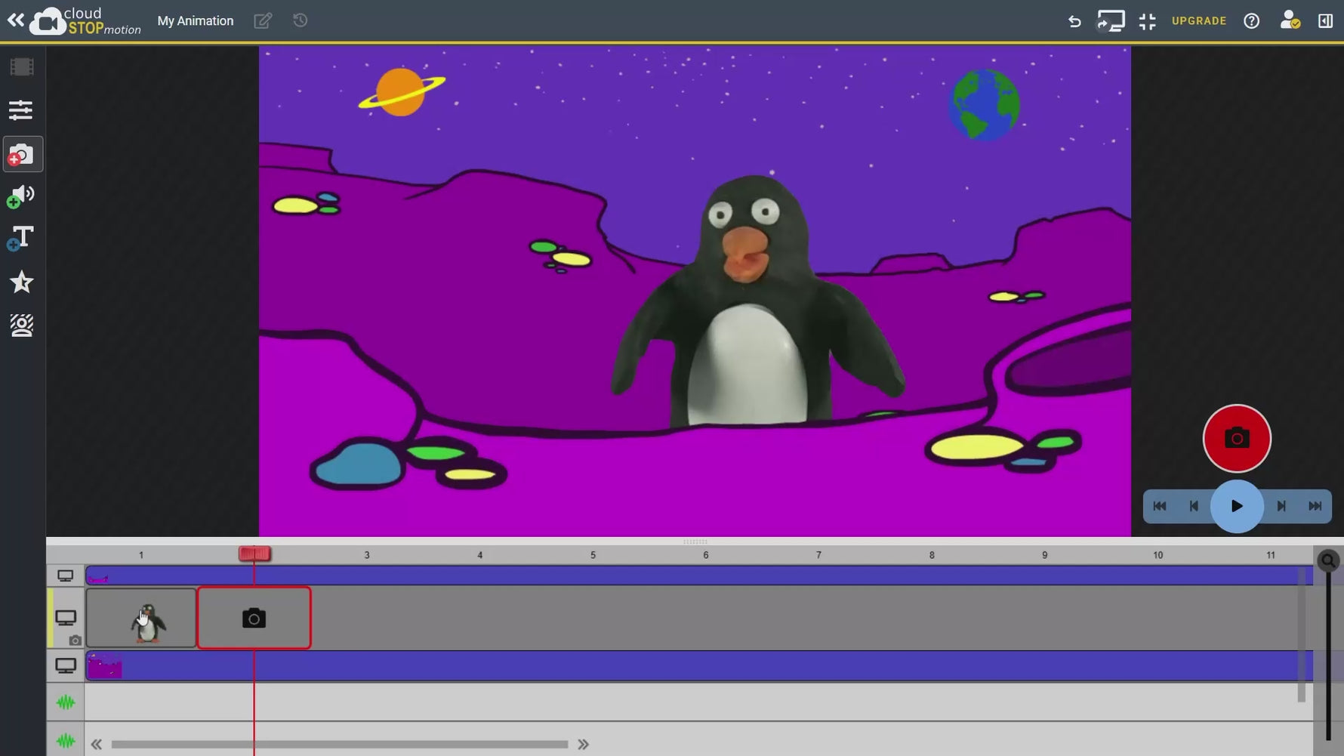Add a text element
The height and width of the screenshot is (756, 1344).
20,238
